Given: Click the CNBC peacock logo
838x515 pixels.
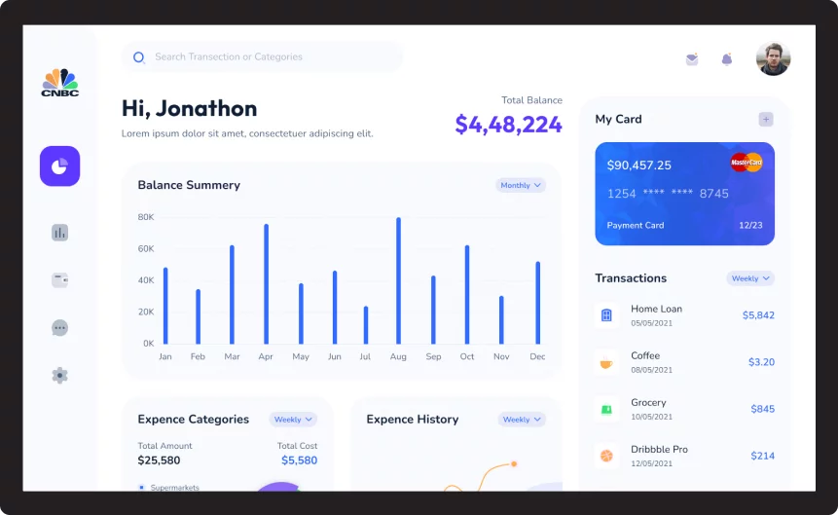Looking at the screenshot, I should (x=59, y=82).
